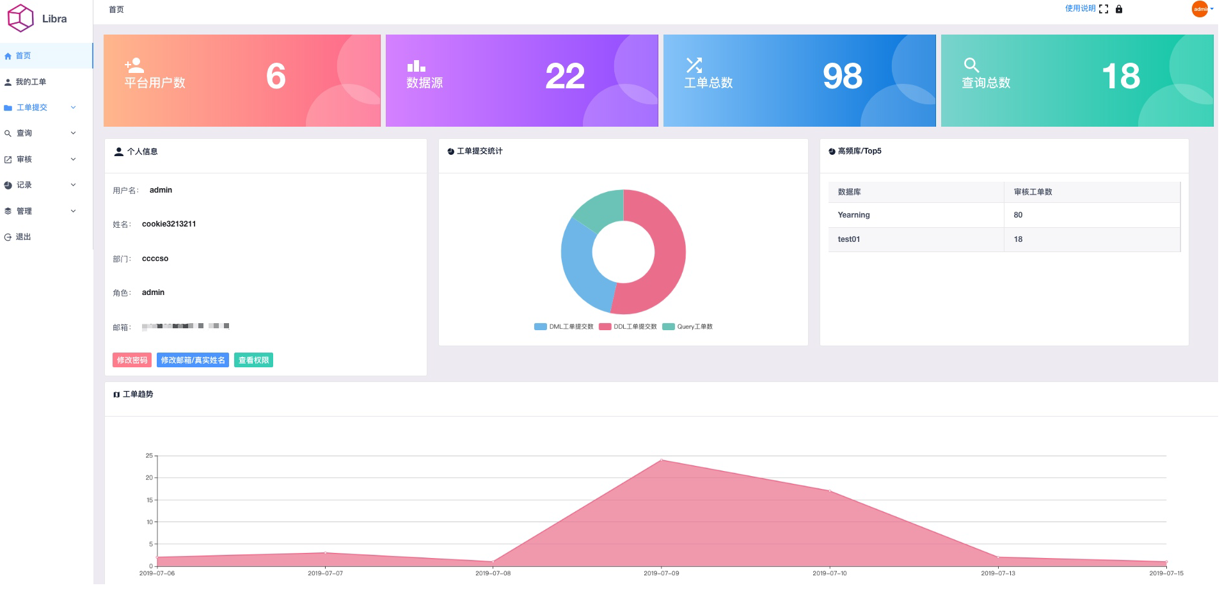
Task: Toggle DML工单提交数 legend in donut chart
Action: click(x=564, y=327)
